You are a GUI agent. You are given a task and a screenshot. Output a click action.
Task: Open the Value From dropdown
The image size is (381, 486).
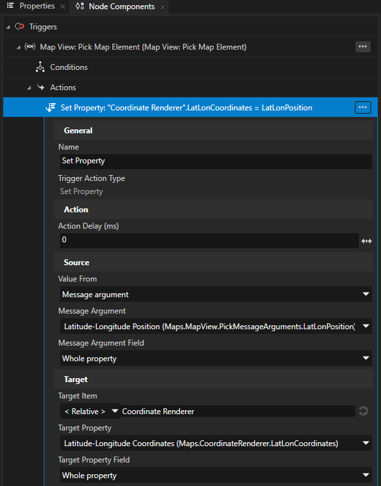(216, 294)
